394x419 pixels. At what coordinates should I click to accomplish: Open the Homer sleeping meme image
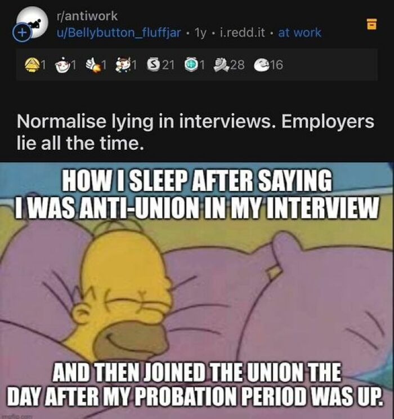(197, 291)
